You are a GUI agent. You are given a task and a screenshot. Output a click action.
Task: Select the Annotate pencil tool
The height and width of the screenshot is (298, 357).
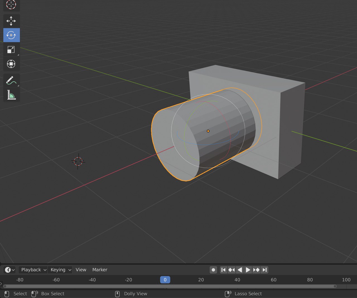click(x=11, y=80)
